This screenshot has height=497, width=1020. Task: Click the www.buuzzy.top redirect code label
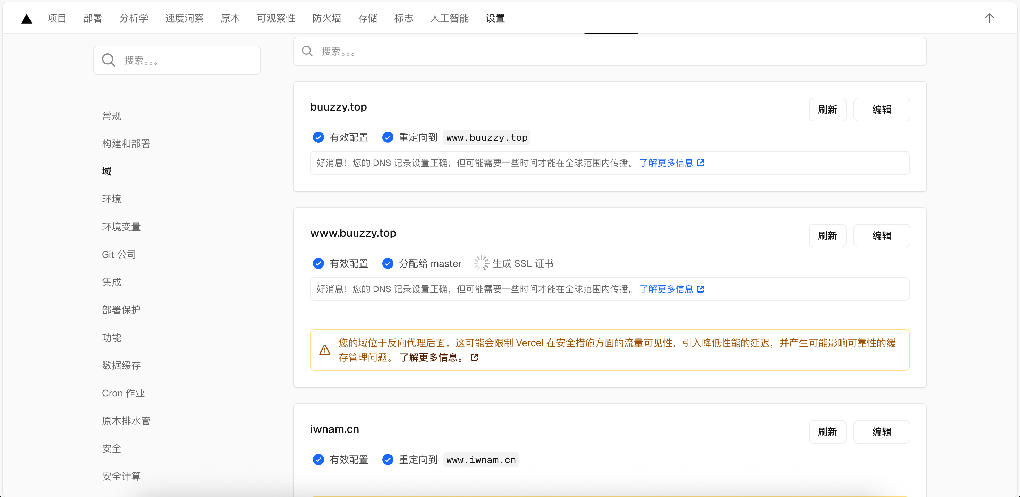pos(487,137)
